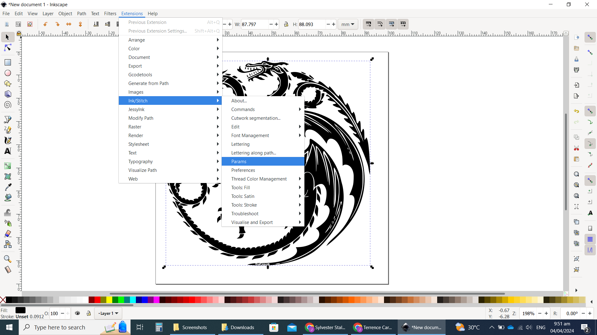
Task: Click the cut scissors icon
Action: tap(576, 148)
